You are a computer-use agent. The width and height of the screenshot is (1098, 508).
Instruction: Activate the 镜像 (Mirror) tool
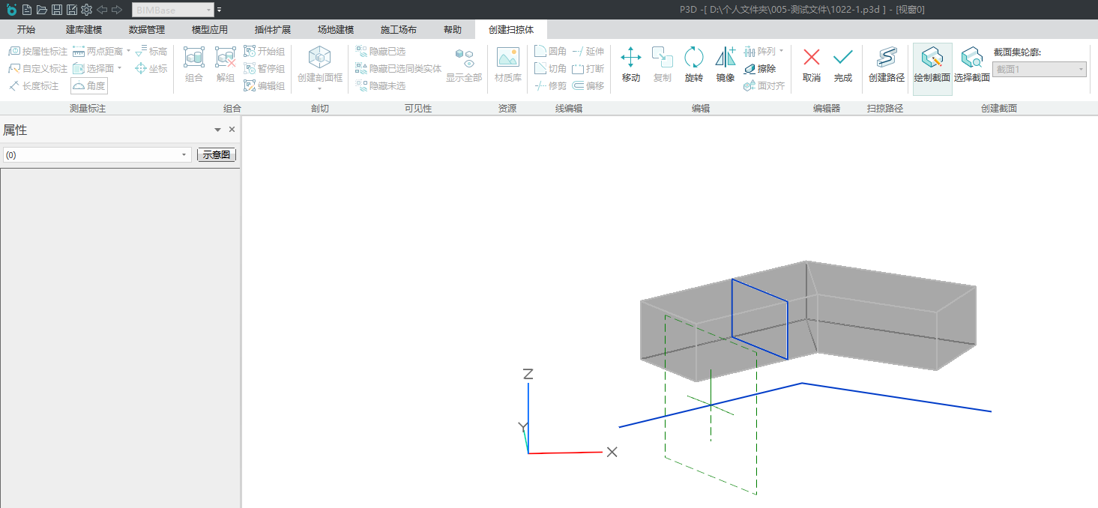(725, 64)
